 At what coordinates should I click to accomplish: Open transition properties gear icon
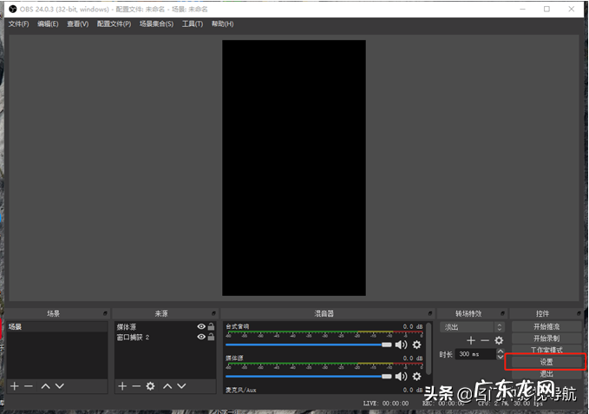499,341
